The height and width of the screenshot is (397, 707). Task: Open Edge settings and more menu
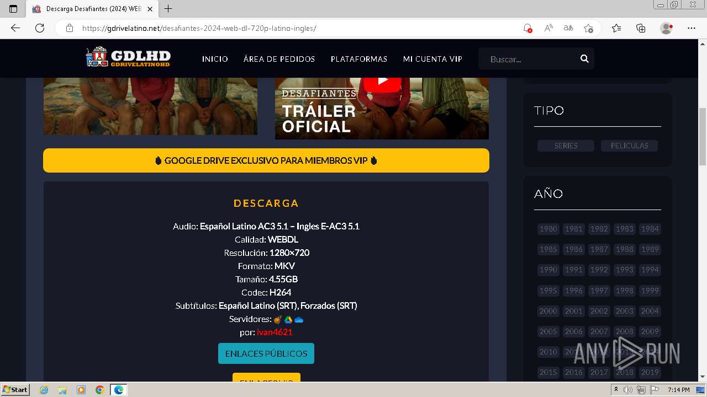[692, 28]
